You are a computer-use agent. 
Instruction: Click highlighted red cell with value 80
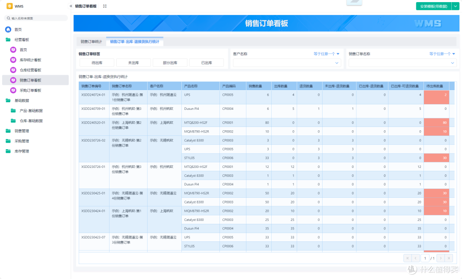[436, 123]
